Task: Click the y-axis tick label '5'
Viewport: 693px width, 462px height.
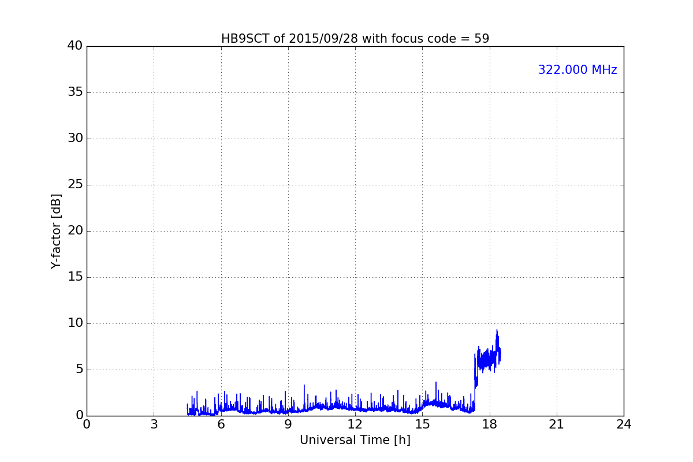Action: coord(79,370)
